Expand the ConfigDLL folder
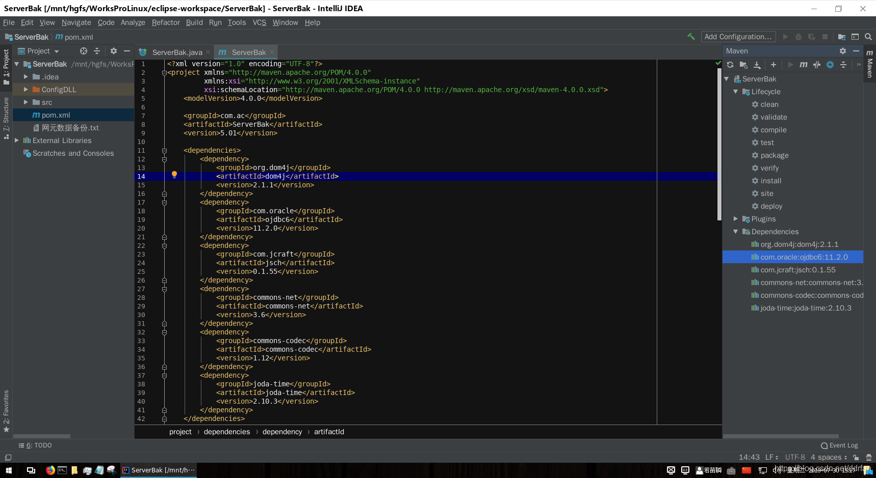Viewport: 876px width, 478px height. 25,90
